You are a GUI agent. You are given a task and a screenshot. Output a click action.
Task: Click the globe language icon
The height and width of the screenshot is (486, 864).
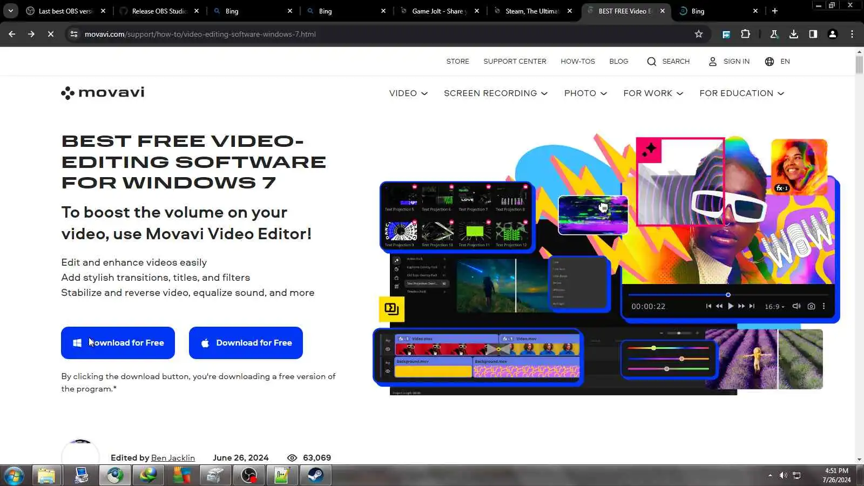click(769, 62)
